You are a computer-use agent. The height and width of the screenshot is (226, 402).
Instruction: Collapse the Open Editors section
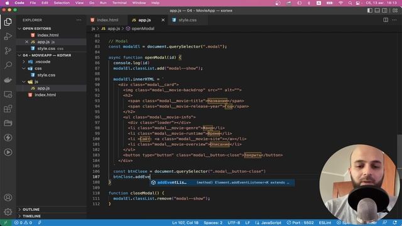point(19,28)
